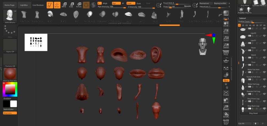Switch to the V2 subtool visibility set
The width and height of the screenshot is (267, 126).
point(243,25)
